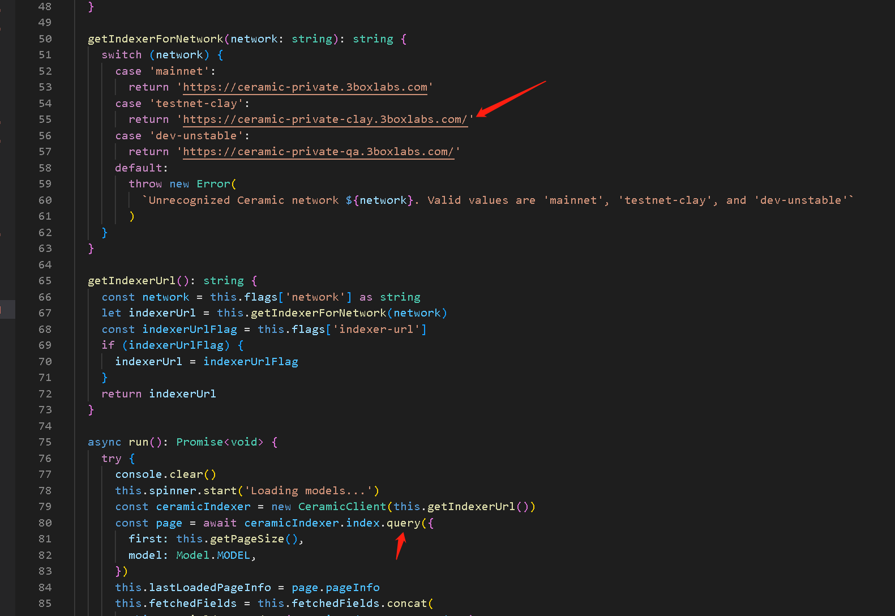Click line number 59 in the gutter
895x616 pixels.
[x=45, y=184]
